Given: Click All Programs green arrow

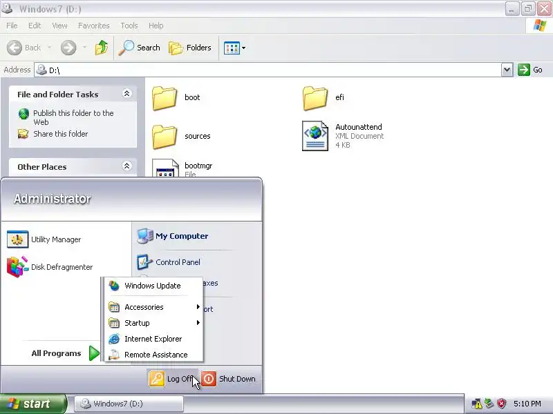Looking at the screenshot, I should tap(94, 353).
